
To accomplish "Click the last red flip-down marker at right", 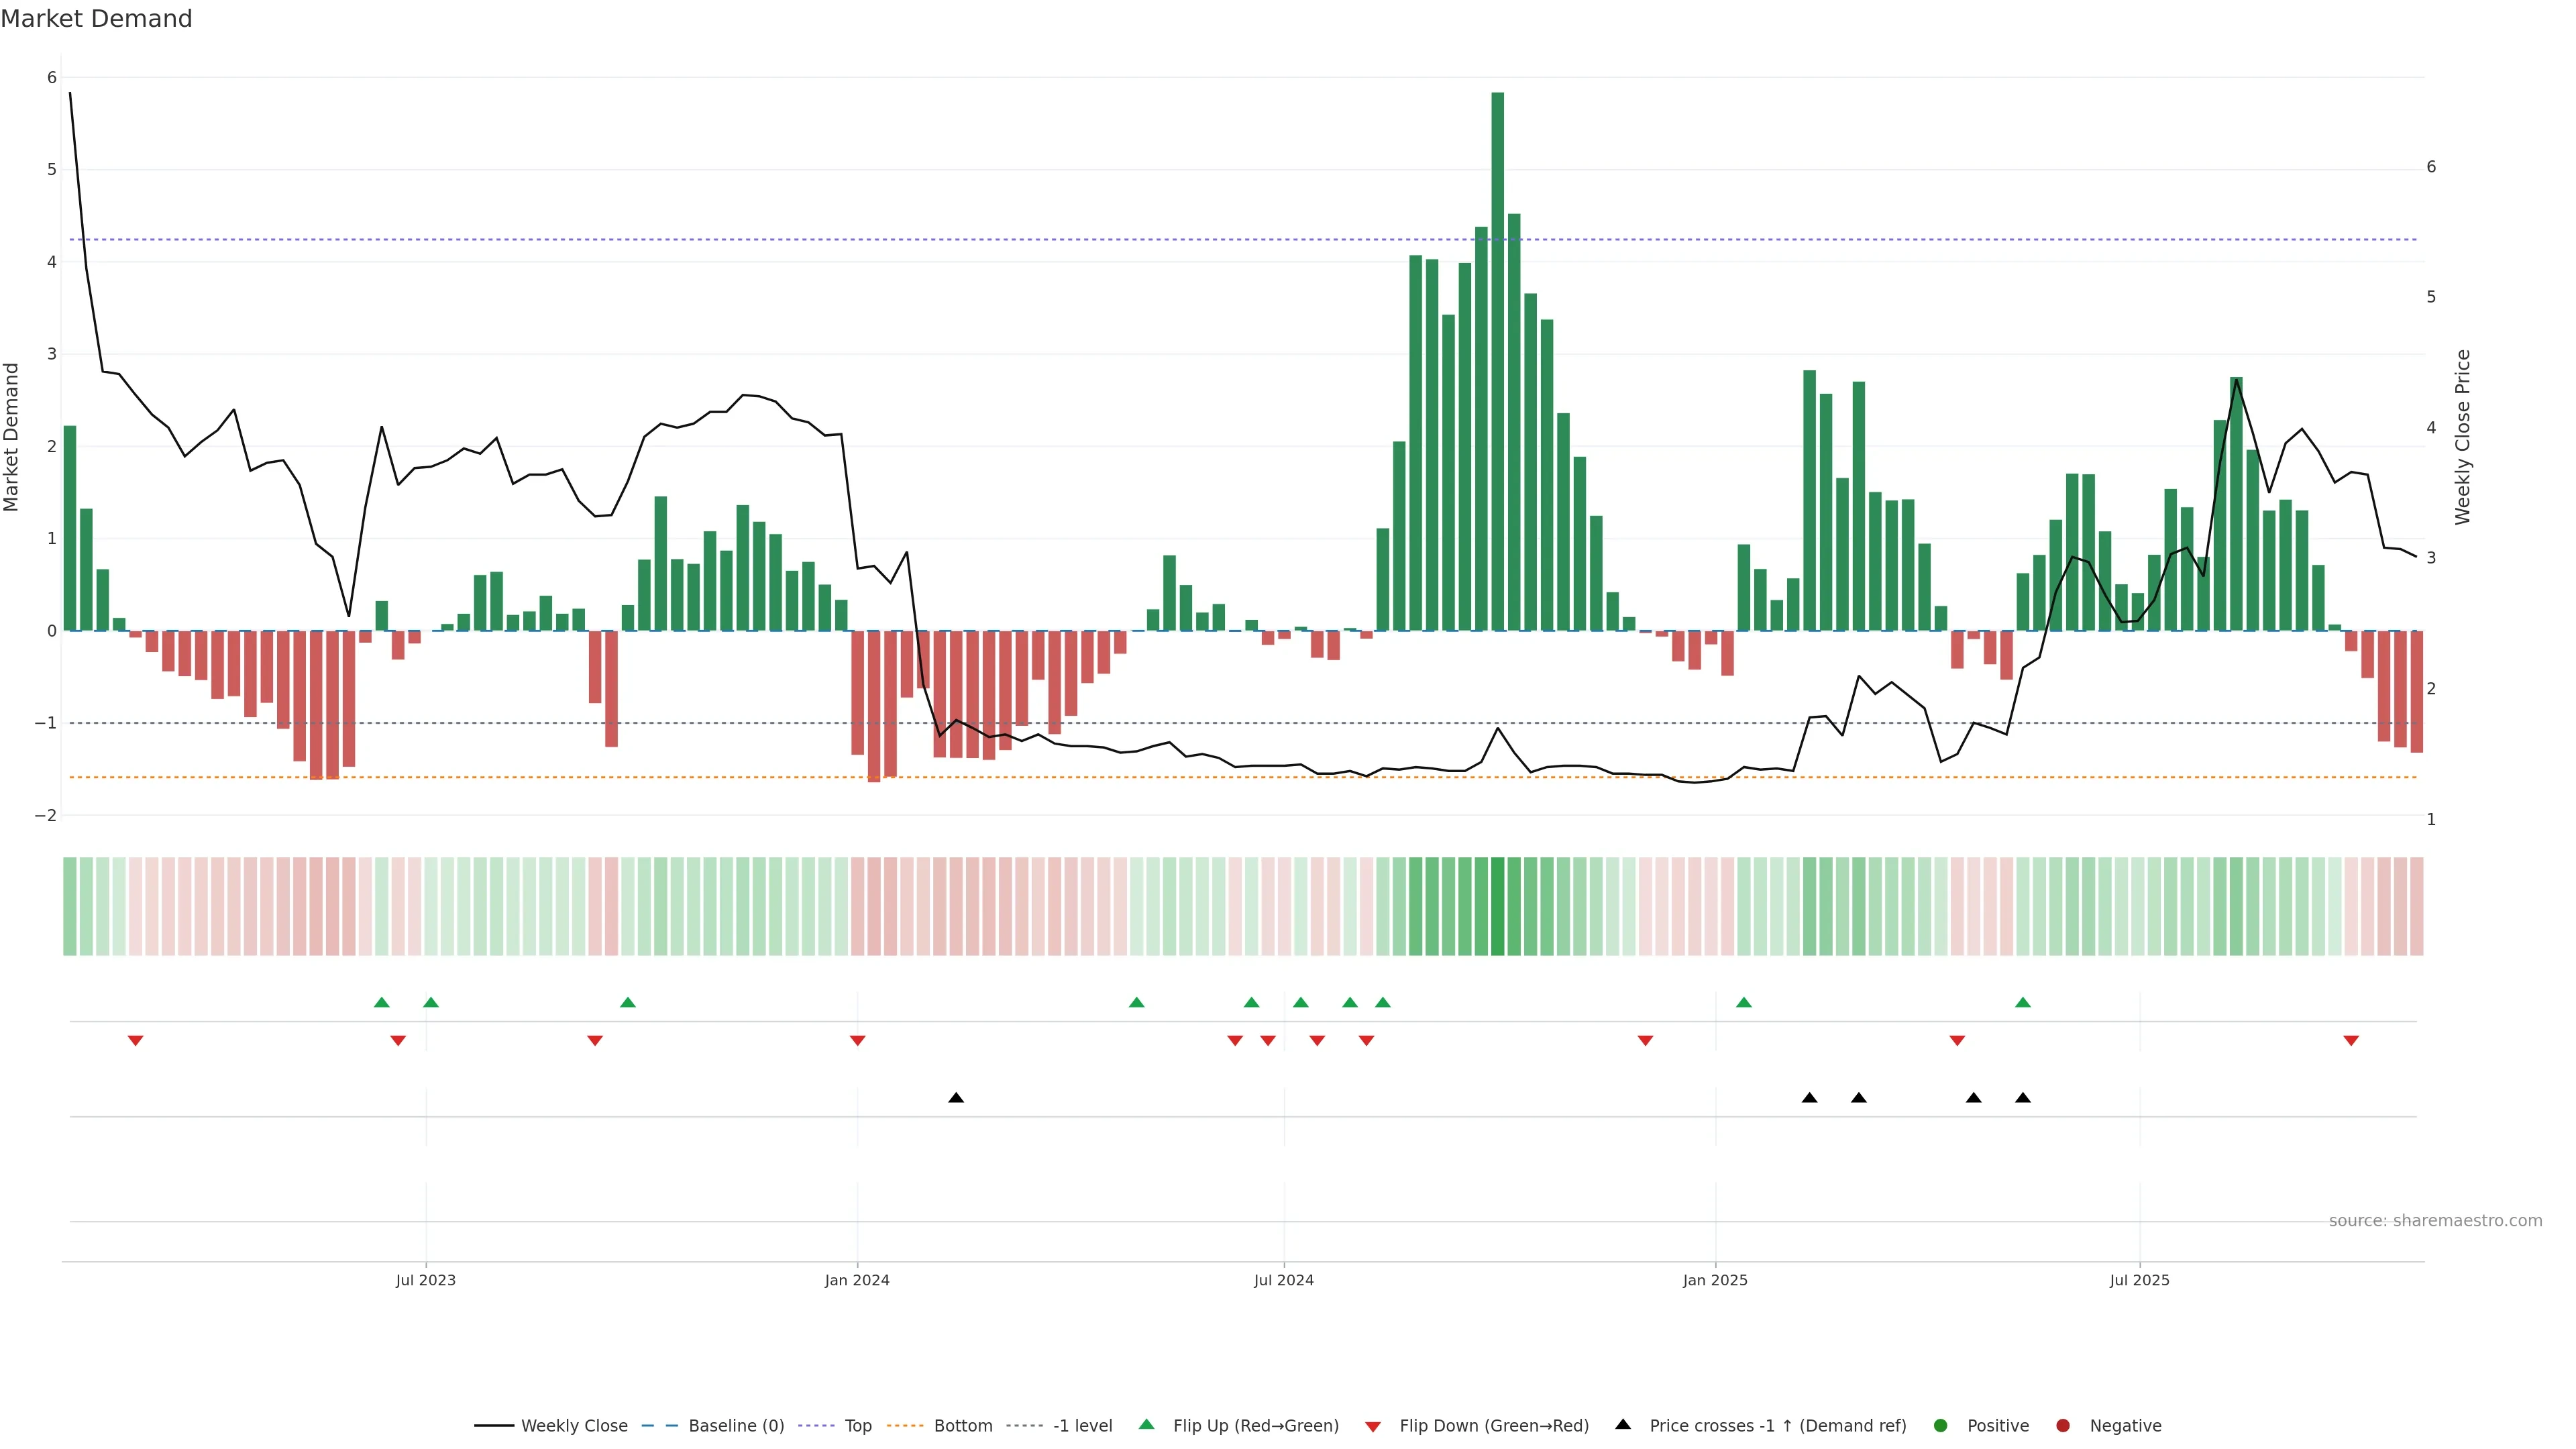I will point(2351,1041).
